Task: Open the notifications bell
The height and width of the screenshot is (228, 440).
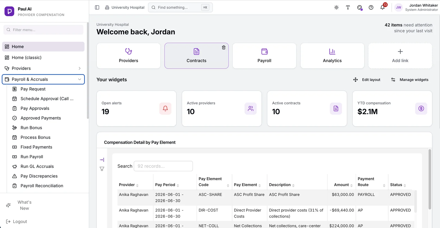Action: [383, 7]
